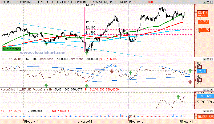Viewport: 214px width, 124px height.
Task: Click the 'Vol_TEF.MC Vol' panel title
Action: 13,111
